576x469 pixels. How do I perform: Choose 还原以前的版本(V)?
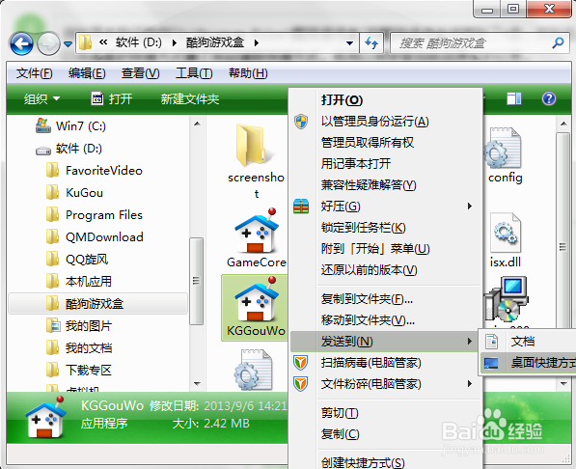coord(385,270)
